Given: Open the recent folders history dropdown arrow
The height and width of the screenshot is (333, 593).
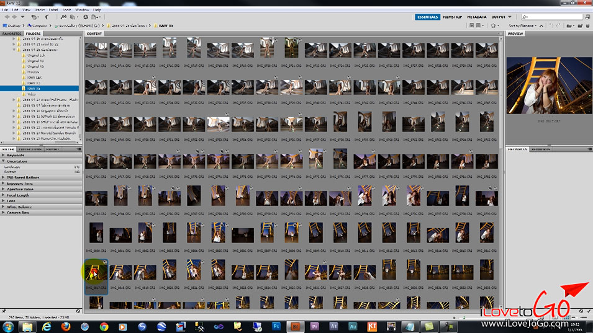Looking at the screenshot, I should [x=22, y=17].
